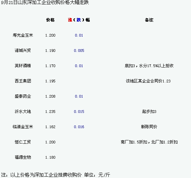Viewport: 191px width, 178px height.
Task: Click the remark 底扣3，水分17.5%以上拒收
Action: pyautogui.click(x=149, y=66)
